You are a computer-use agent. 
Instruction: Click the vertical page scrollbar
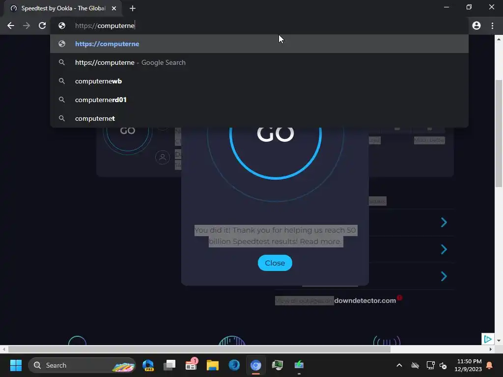click(499, 133)
